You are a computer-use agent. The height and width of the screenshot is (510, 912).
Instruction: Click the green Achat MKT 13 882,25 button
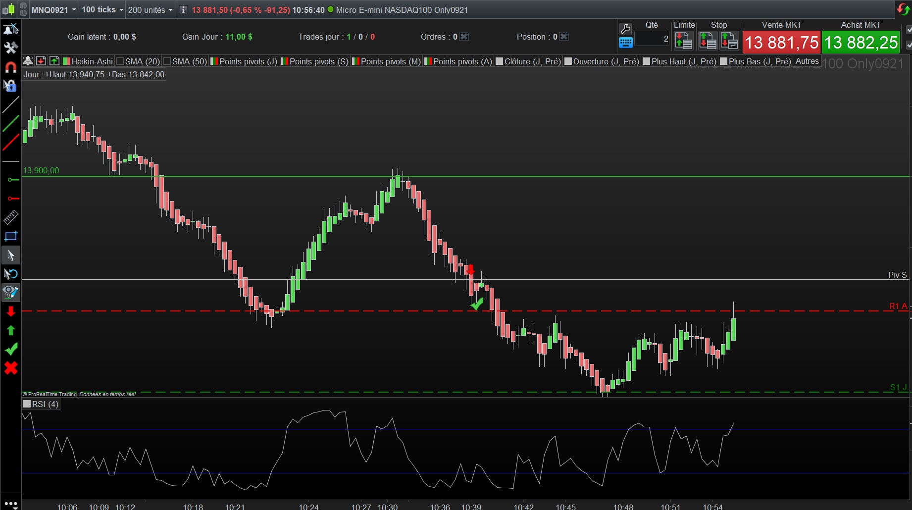[861, 43]
